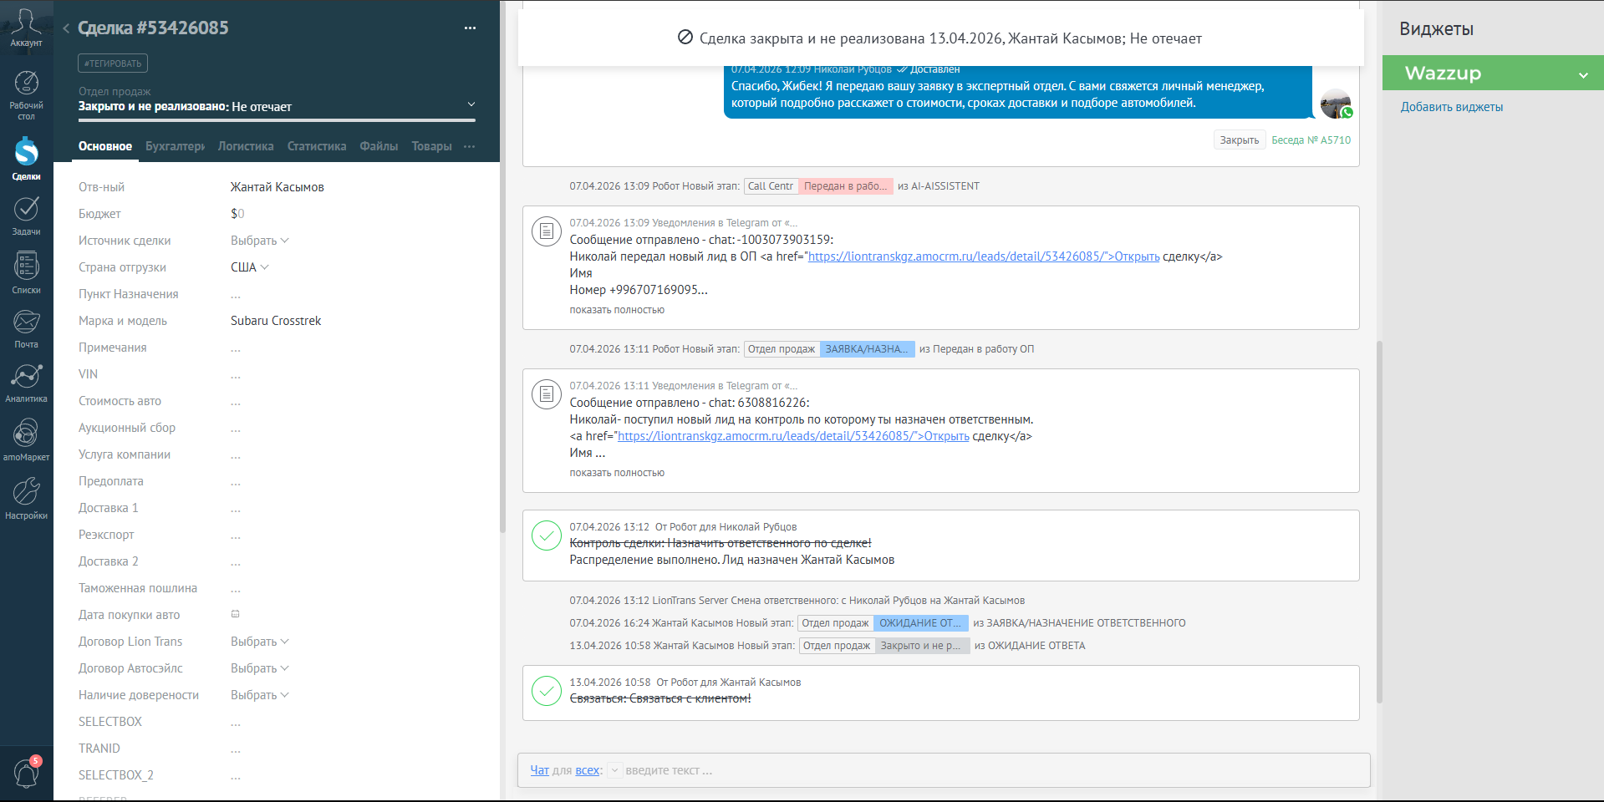The width and height of the screenshot is (1604, 802).
Task: Click the #ТЕГИРОВАТЬ tag button
Action: [x=113, y=63]
